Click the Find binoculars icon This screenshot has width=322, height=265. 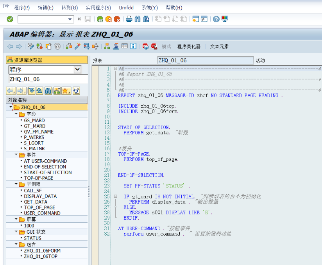coord(138,19)
